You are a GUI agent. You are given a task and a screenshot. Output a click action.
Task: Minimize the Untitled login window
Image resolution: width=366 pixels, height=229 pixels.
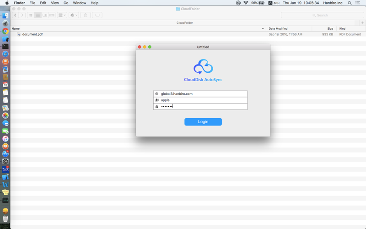coord(145,47)
